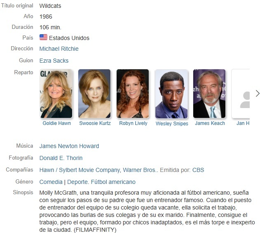Screen dimensions: 260x233
Task: Show next cast members with right arrow
Action: pyautogui.click(x=258, y=94)
